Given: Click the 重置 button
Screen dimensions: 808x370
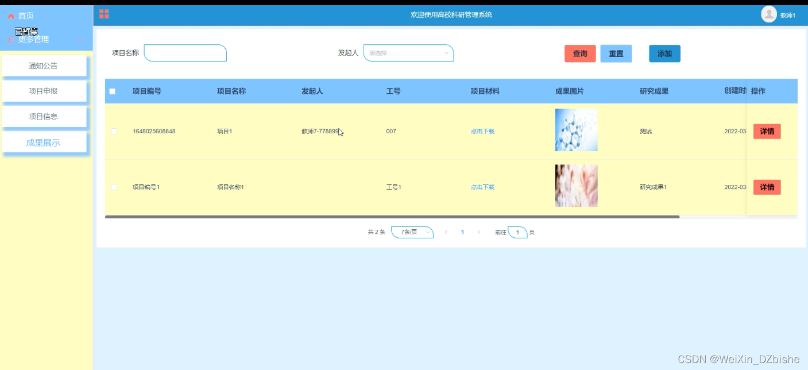Looking at the screenshot, I should pos(616,53).
